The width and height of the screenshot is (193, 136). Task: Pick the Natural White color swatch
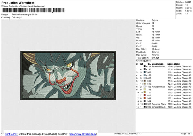point(145,87)
